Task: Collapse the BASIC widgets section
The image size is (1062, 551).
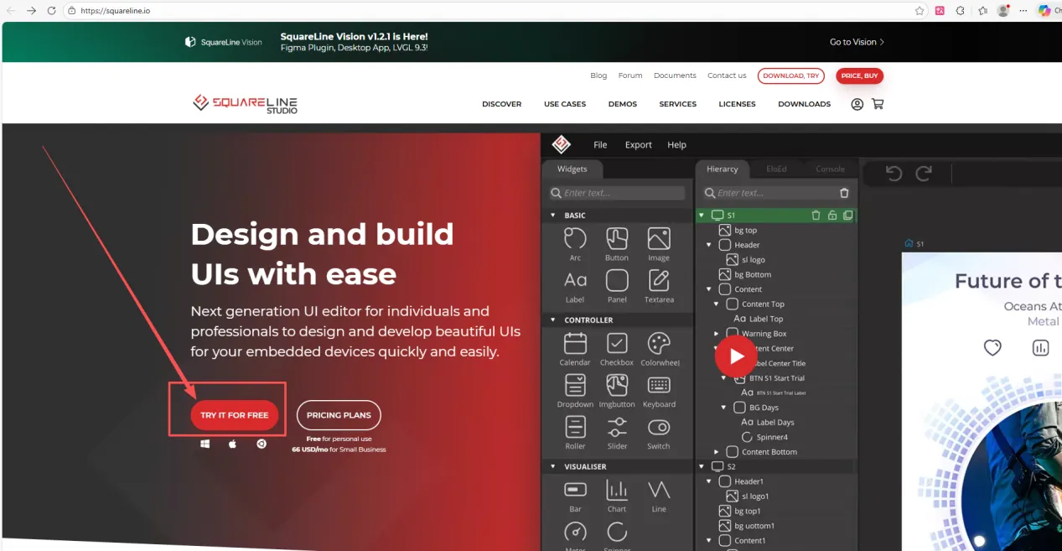Action: click(x=552, y=216)
